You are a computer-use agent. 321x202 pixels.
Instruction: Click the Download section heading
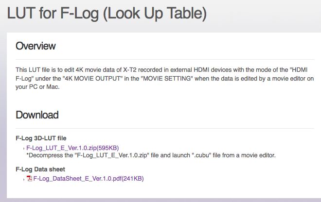[x=37, y=115]
